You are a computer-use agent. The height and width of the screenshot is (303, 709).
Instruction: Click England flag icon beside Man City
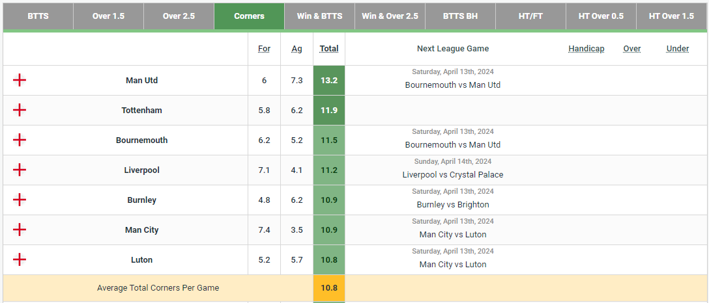(x=20, y=230)
